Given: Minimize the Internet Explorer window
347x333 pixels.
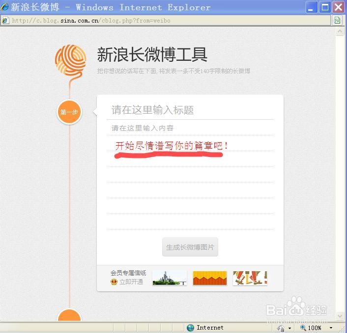Looking at the screenshot, I should 312,7.
